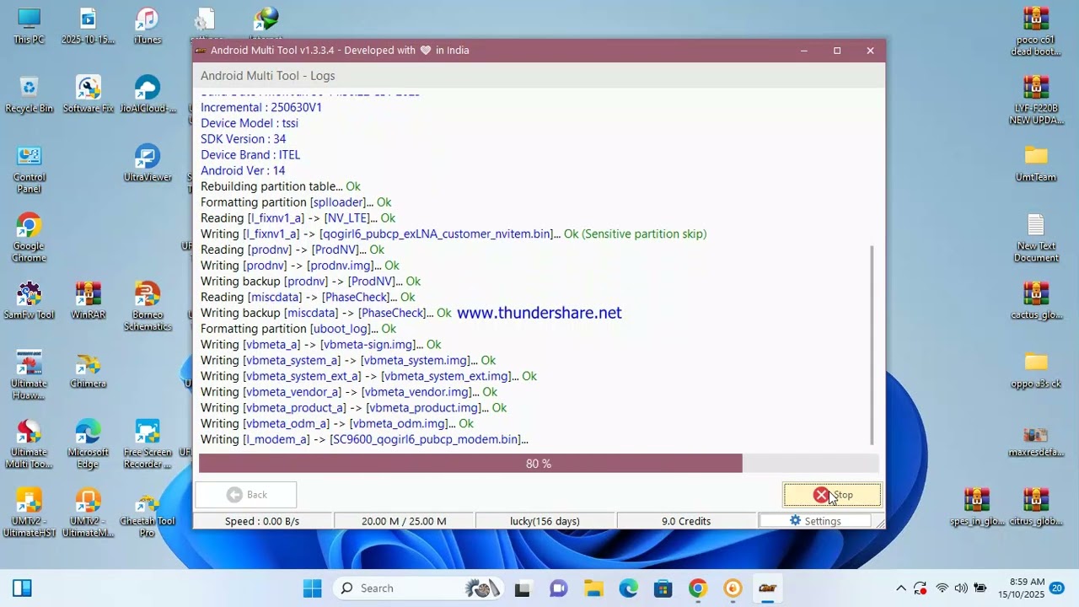Open File Explorer from the taskbar
The image size is (1079, 607).
coord(593,588)
